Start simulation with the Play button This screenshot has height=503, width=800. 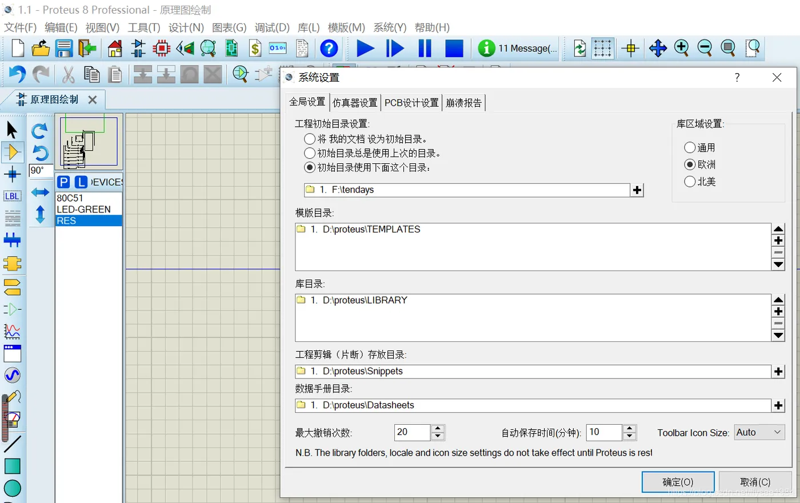pyautogui.click(x=365, y=49)
